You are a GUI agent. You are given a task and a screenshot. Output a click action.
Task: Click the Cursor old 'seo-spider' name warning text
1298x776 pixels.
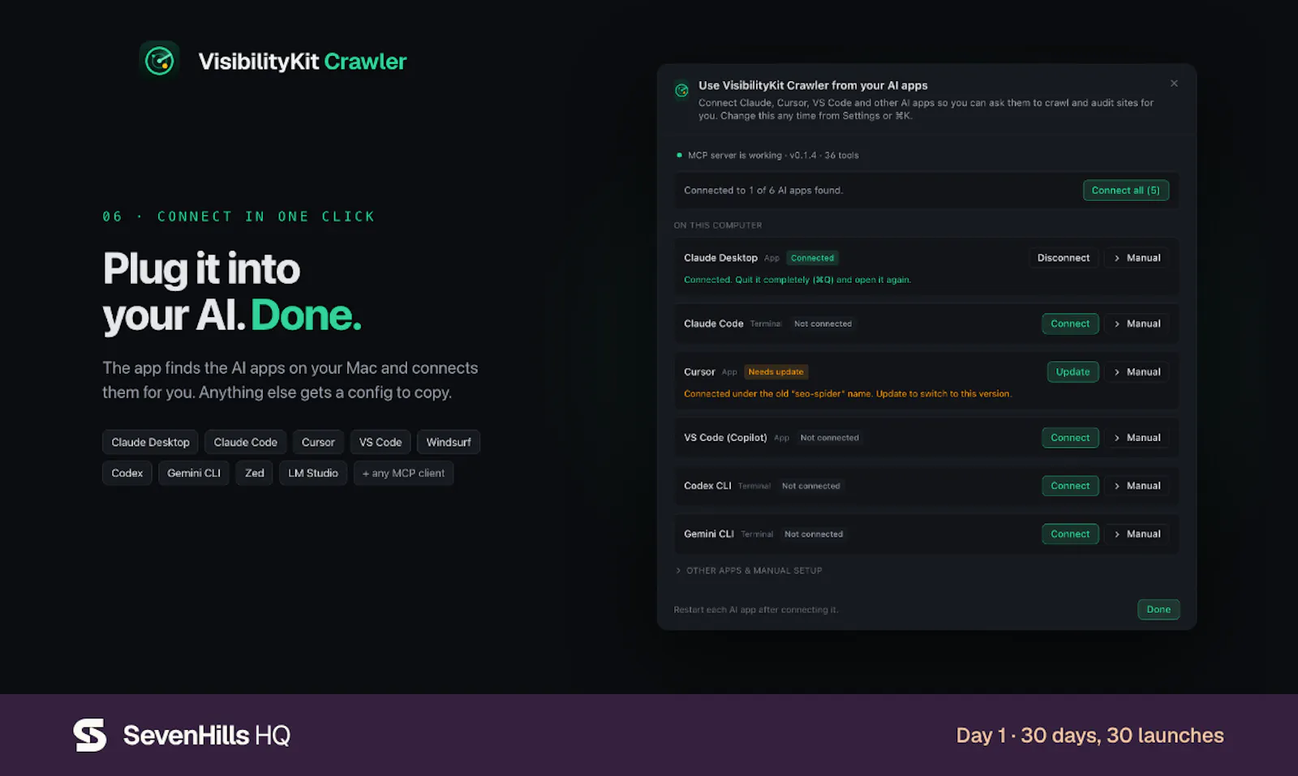(x=848, y=394)
